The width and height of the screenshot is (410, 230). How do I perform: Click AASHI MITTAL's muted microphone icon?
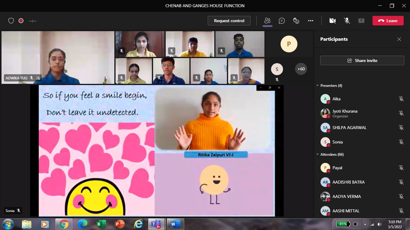(401, 211)
